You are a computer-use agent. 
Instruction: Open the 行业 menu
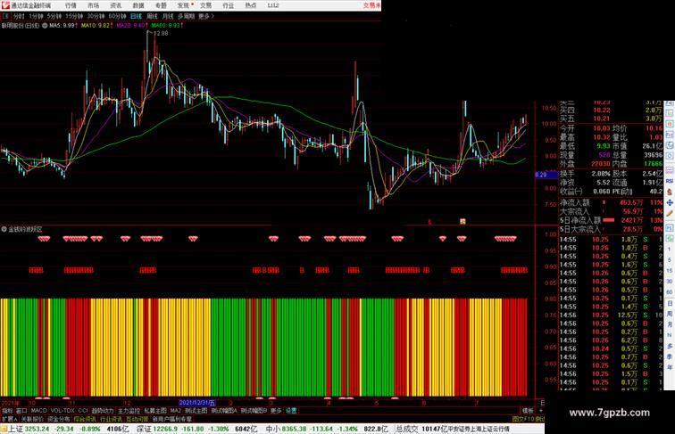(229, 5)
